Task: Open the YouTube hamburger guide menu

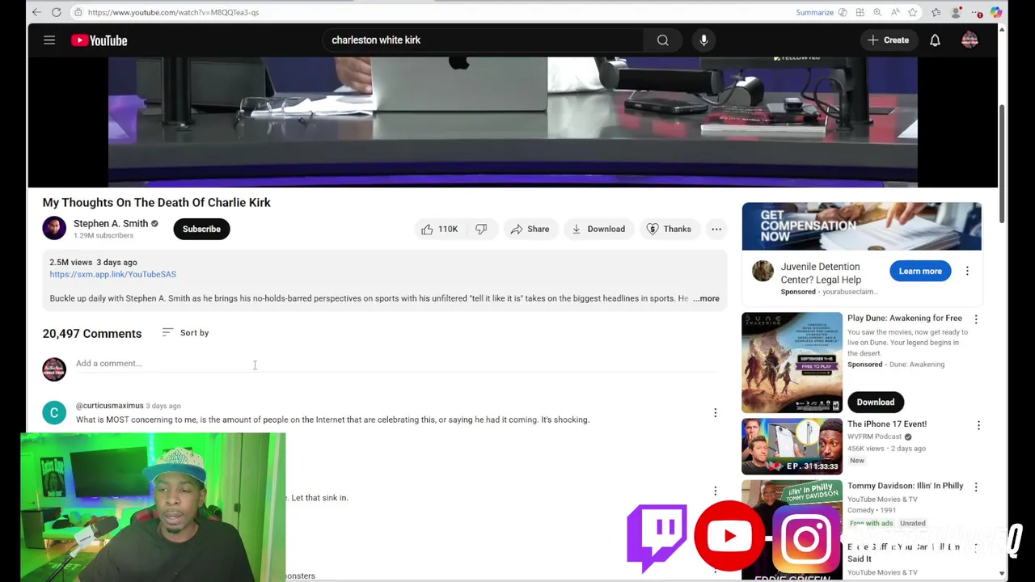Action: pos(49,40)
